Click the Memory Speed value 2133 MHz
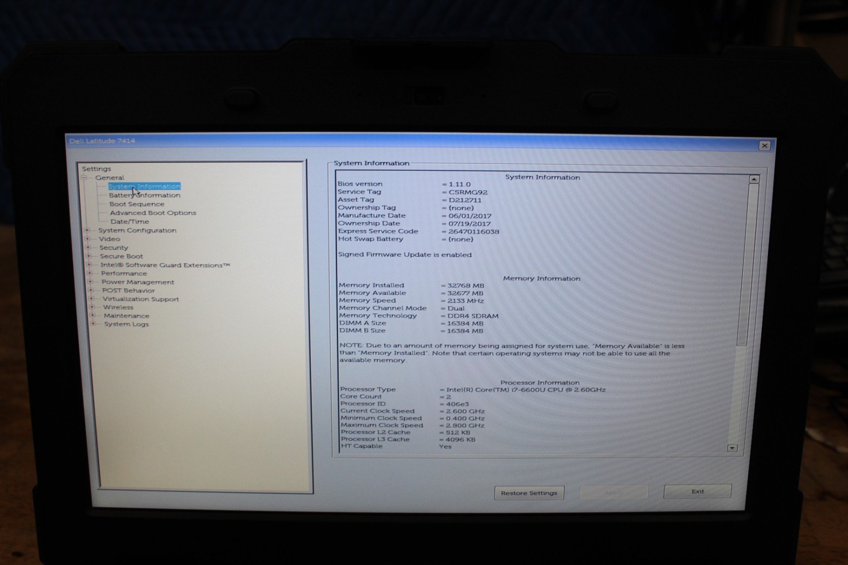Viewport: 848px width, 565px height. [x=465, y=301]
